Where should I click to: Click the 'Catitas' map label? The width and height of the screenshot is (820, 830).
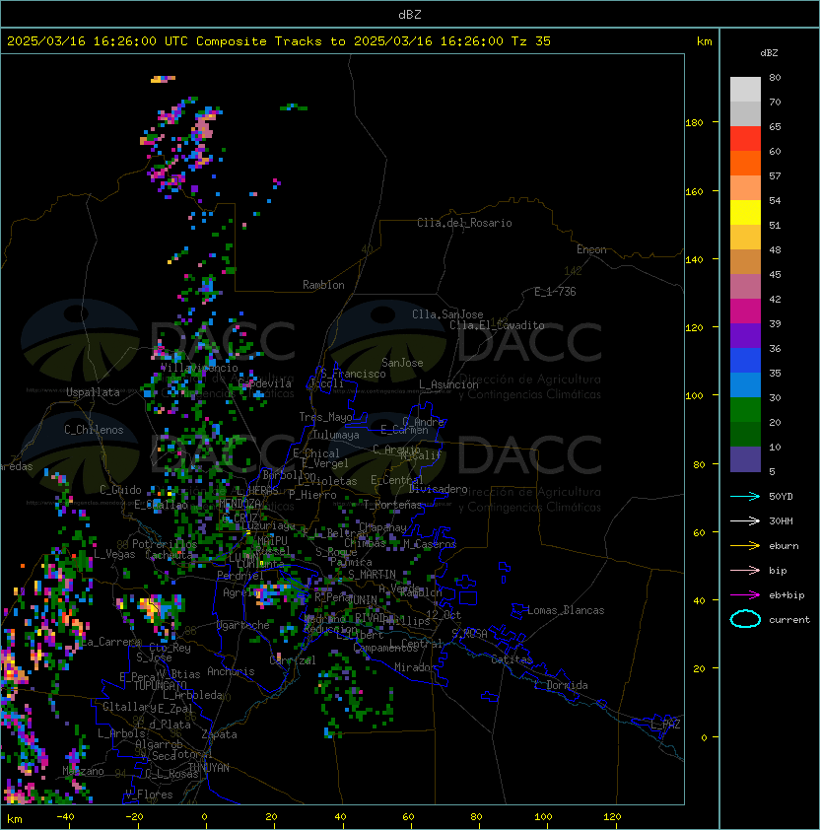(x=512, y=659)
